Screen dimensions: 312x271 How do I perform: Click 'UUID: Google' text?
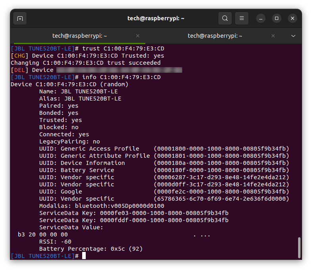60,192
